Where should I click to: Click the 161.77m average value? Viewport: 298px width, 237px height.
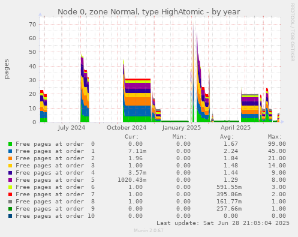click(x=229, y=202)
